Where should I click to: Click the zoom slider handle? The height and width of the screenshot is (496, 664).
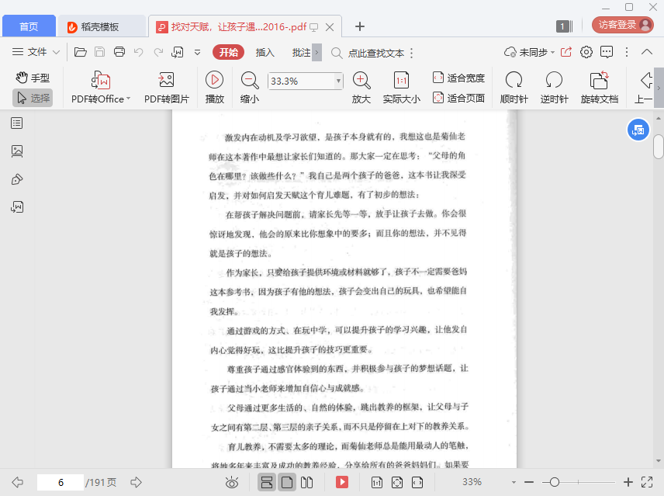click(555, 482)
